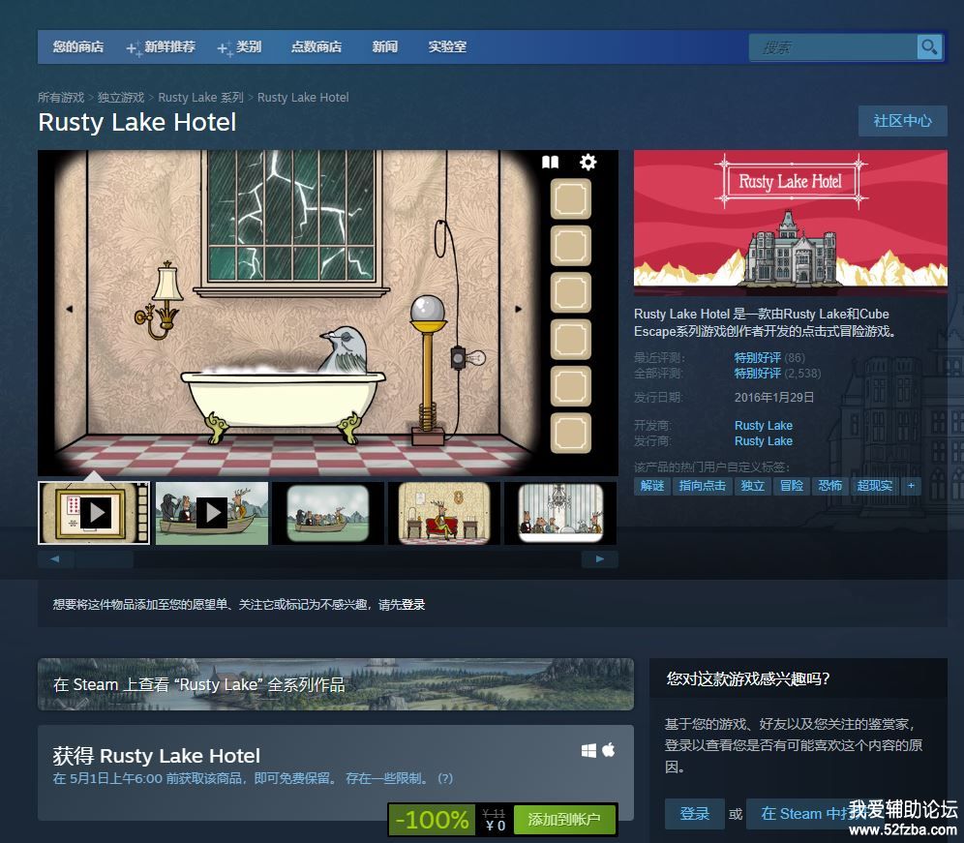Click the ¥ 0 final price
The width and height of the screenshot is (964, 843).
pos(495,826)
